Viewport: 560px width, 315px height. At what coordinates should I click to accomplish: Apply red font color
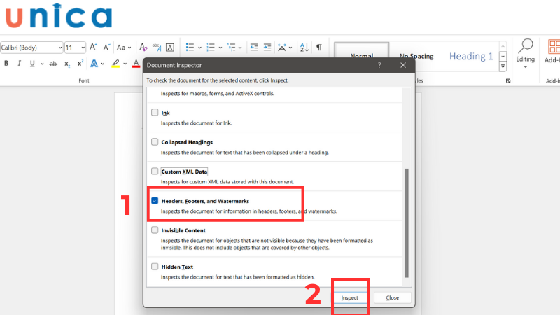pyautogui.click(x=136, y=64)
